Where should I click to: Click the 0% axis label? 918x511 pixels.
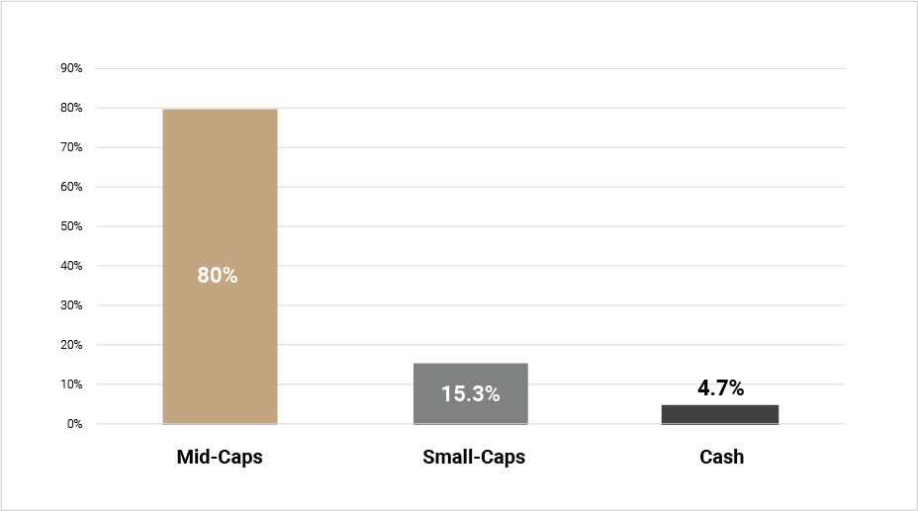click(x=74, y=424)
